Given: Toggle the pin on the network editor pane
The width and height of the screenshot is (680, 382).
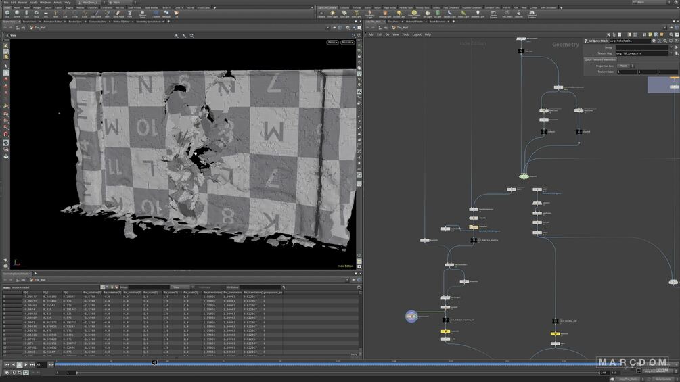Looking at the screenshot, I should (x=671, y=28).
